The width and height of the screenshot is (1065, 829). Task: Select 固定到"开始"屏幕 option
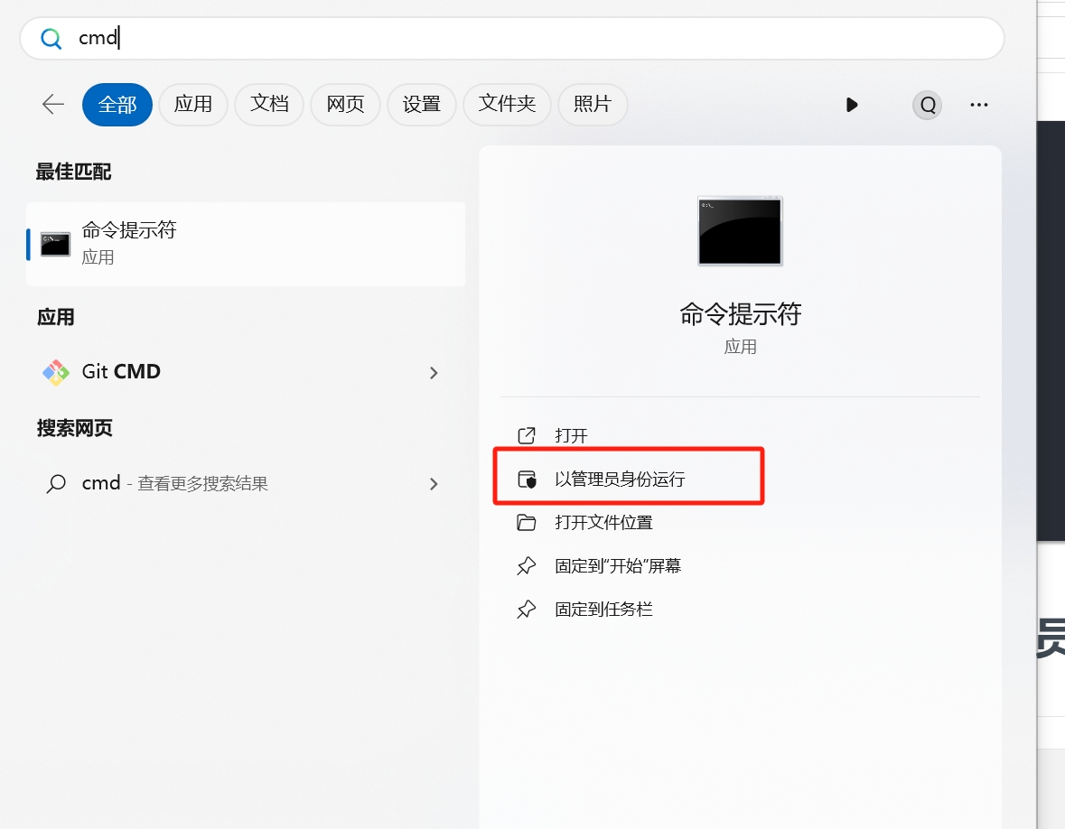coord(618,566)
